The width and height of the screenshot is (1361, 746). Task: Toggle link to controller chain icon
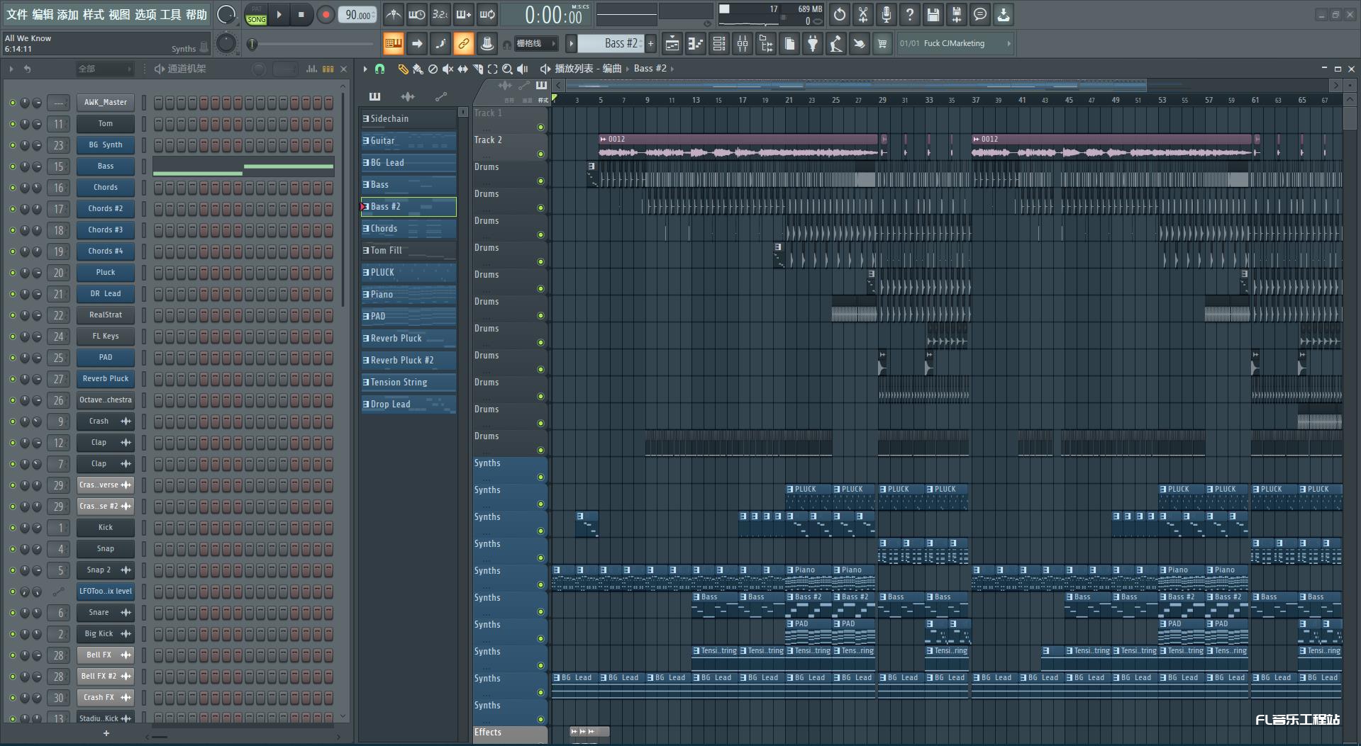point(463,44)
